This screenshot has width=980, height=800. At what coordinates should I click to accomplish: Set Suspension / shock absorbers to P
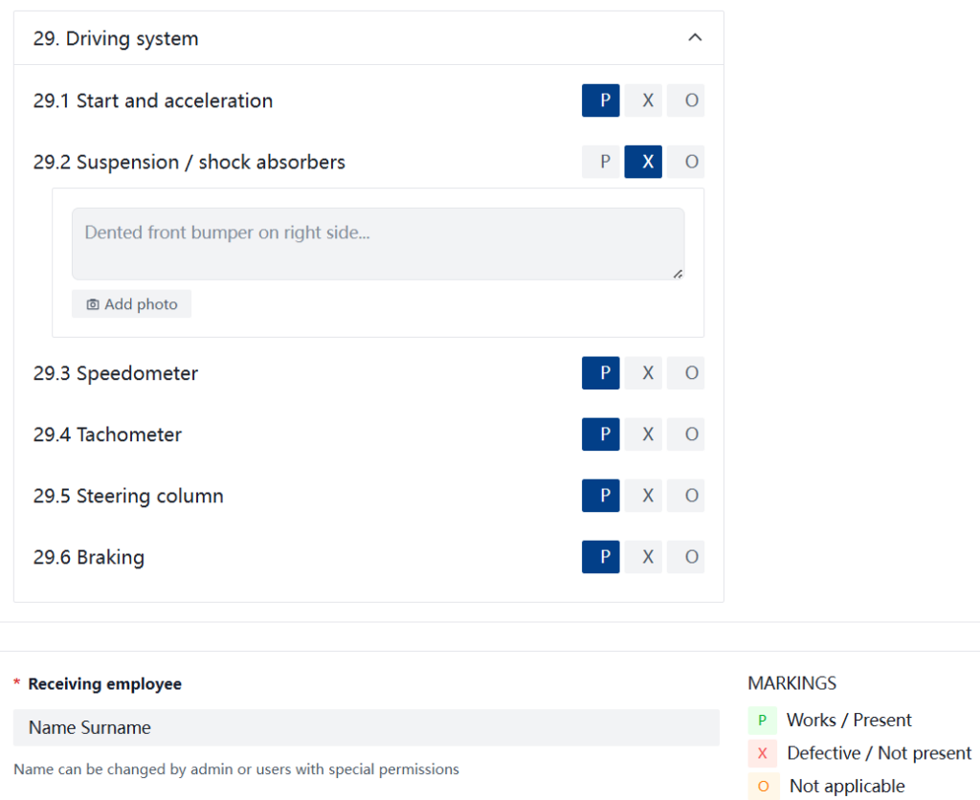(x=601, y=162)
